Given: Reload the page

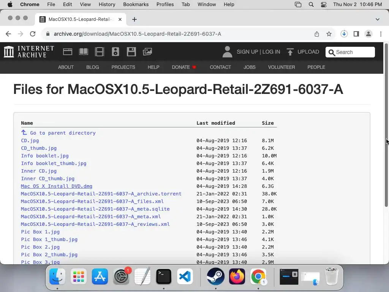Looking at the screenshot, I should pyautogui.click(x=33, y=34).
